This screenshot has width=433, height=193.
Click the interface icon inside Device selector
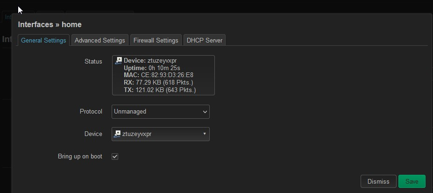point(117,134)
